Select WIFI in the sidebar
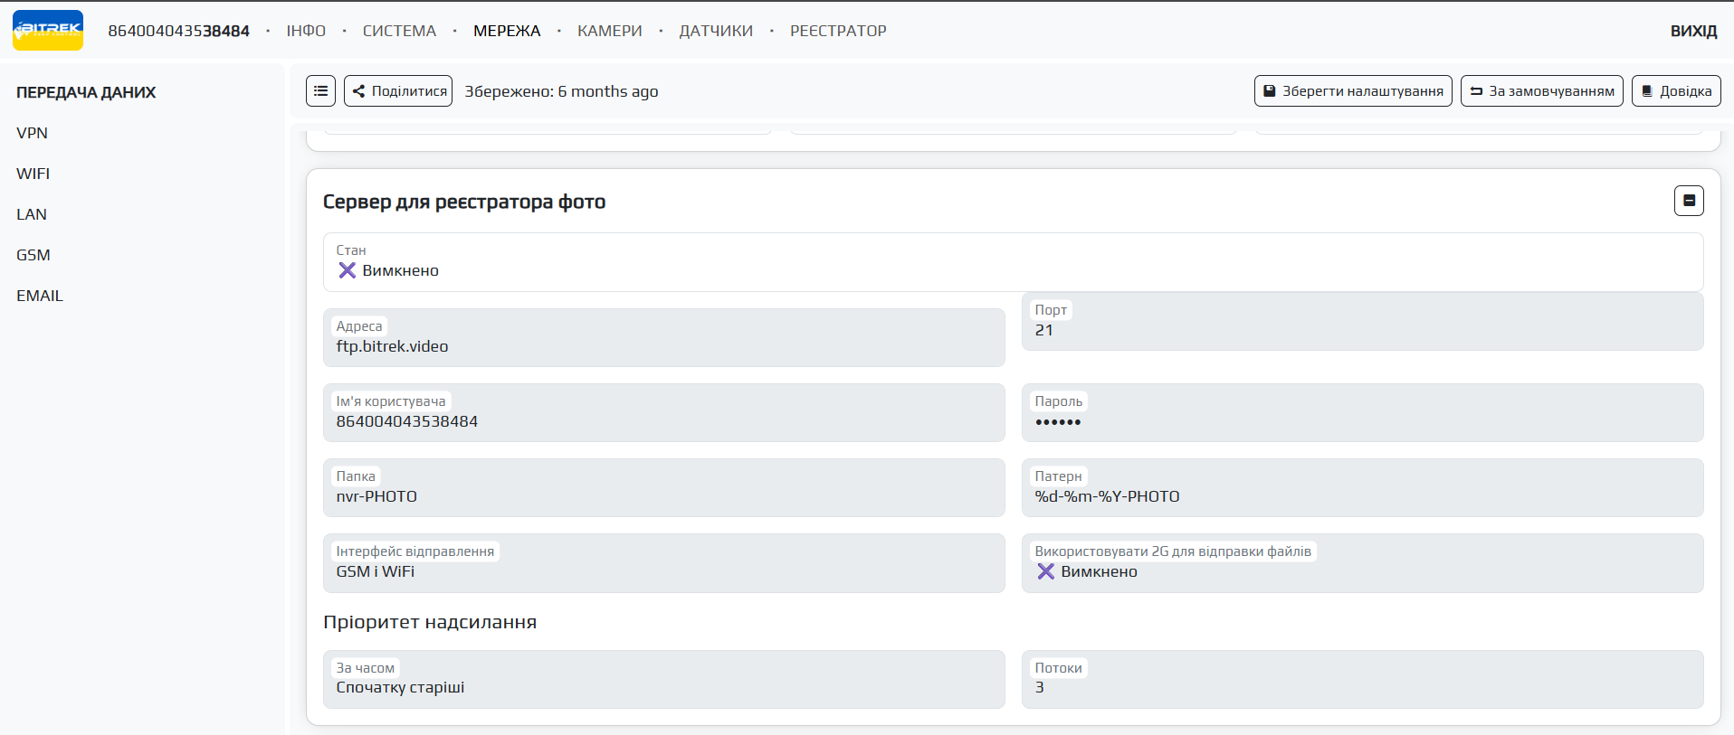Viewport: 1734px width, 735px height. (33, 174)
